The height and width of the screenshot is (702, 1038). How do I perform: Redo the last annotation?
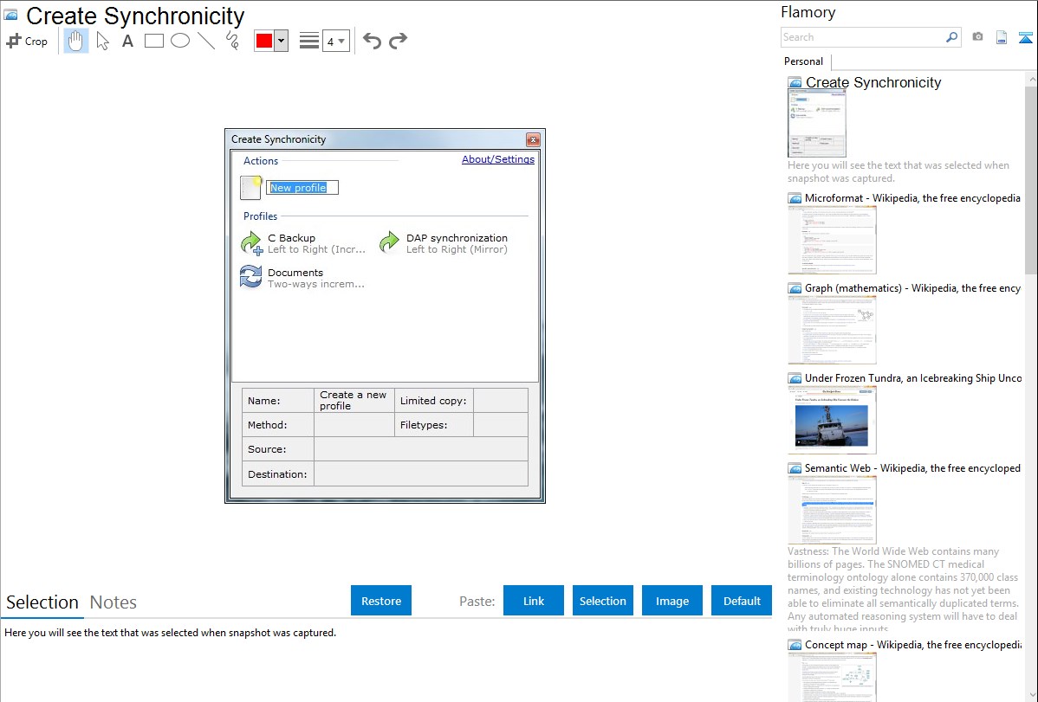tap(398, 41)
